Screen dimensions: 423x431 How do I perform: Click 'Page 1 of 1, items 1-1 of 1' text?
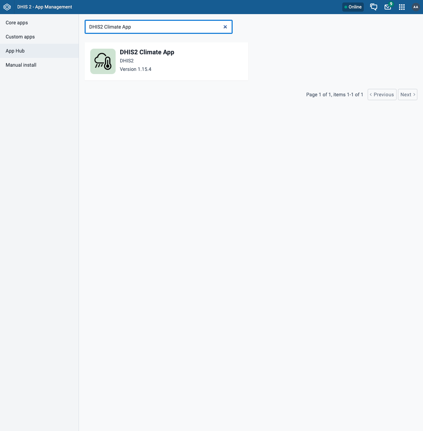pyautogui.click(x=335, y=95)
